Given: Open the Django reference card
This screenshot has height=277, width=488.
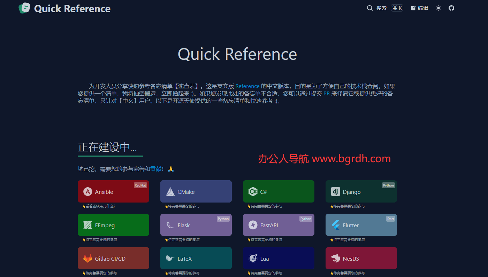Looking at the screenshot, I should [x=361, y=191].
